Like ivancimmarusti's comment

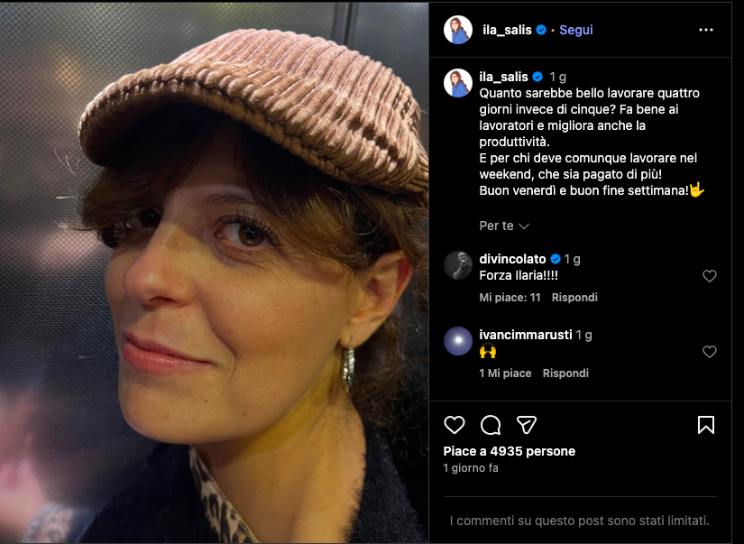[x=710, y=352]
